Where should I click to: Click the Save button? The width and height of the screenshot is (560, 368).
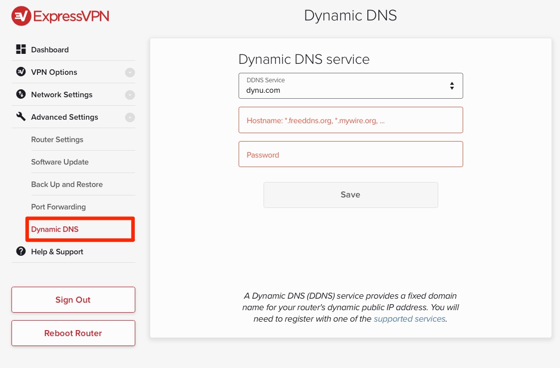click(350, 194)
